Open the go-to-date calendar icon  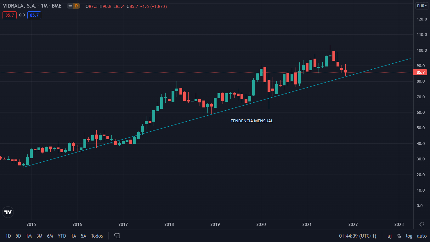(x=117, y=236)
